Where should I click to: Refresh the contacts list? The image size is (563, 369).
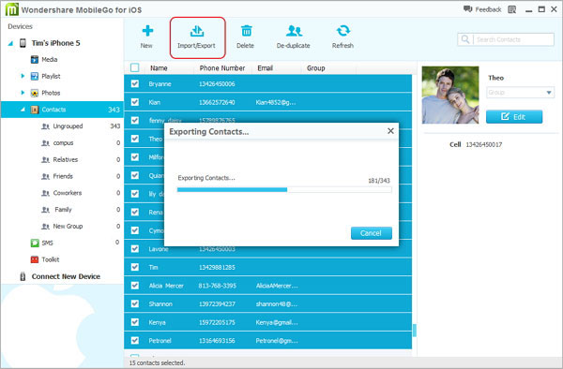342,31
